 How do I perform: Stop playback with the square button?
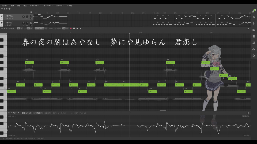[74, 29]
